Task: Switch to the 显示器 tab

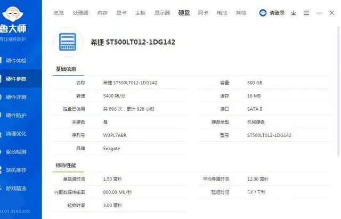Action: (162, 13)
